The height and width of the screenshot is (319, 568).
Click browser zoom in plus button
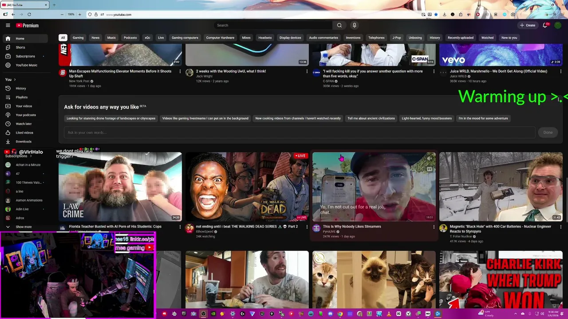click(79, 14)
